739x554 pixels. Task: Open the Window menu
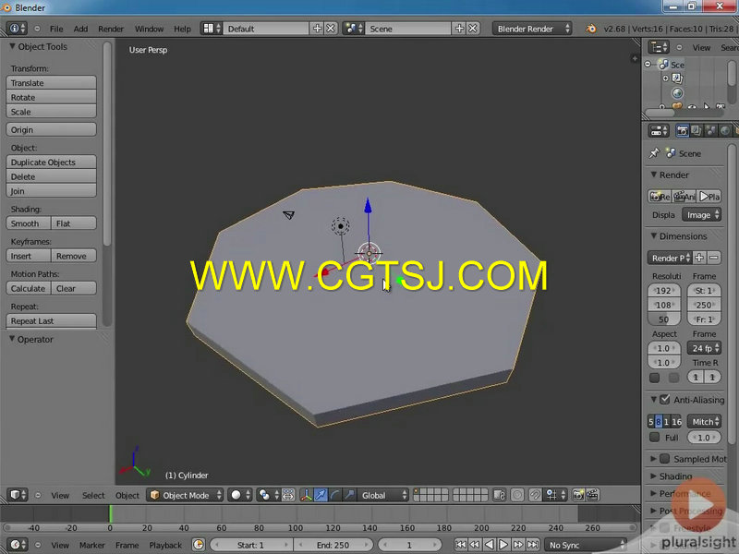[x=149, y=29]
